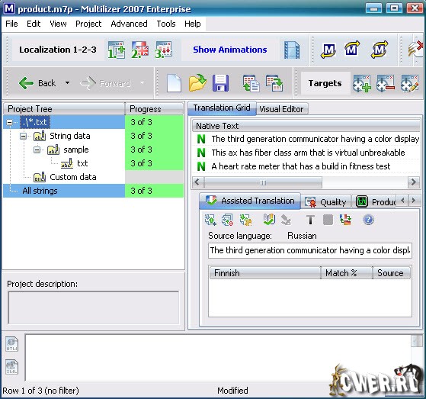The width and height of the screenshot is (426, 399).
Task: Open the Advanced menu
Action: click(129, 24)
